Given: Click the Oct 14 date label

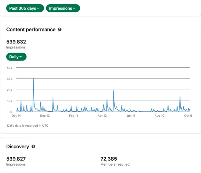Looking at the screenshot, I should tap(16, 116).
